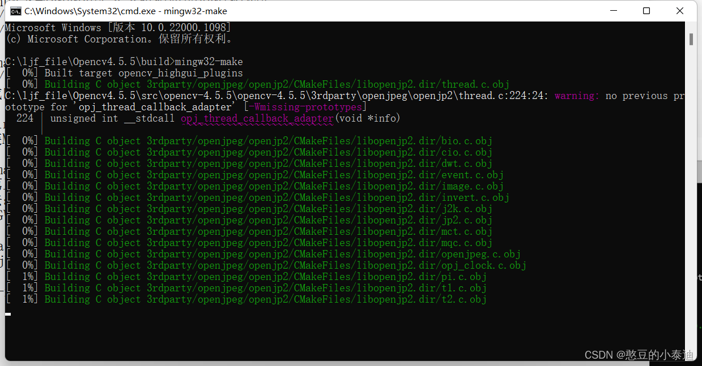Viewport: 702px width, 366px height.
Task: Click the invert.c.obj build line
Action: (x=257, y=197)
